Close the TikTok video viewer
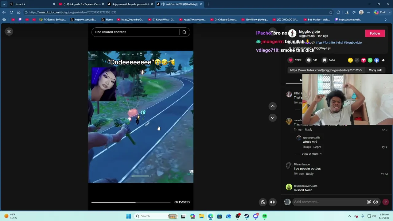Screen dimensions: 393x221 pyautogui.click(x=9, y=31)
